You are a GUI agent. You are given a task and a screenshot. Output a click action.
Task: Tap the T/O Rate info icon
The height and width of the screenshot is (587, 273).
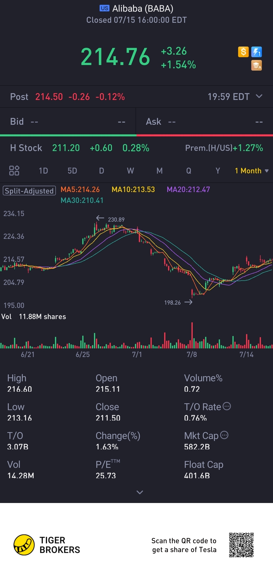tap(227, 406)
